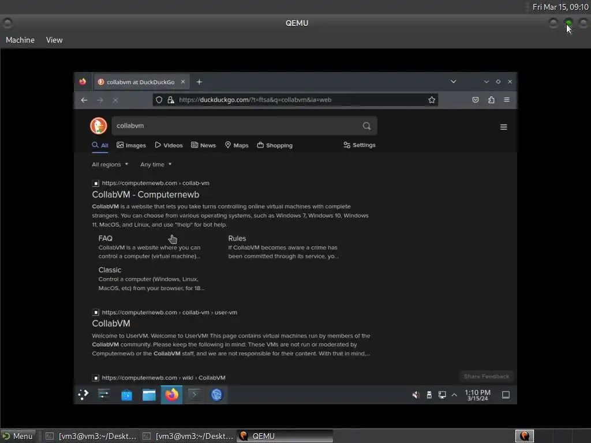Stop page loading with the X button

115,100
